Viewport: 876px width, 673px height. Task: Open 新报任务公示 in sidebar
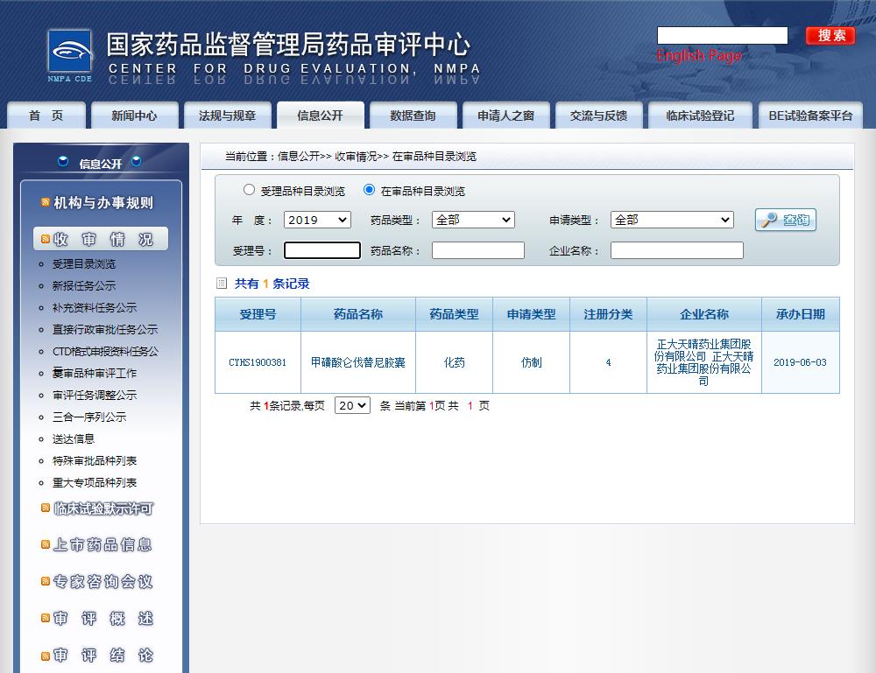pyautogui.click(x=84, y=285)
